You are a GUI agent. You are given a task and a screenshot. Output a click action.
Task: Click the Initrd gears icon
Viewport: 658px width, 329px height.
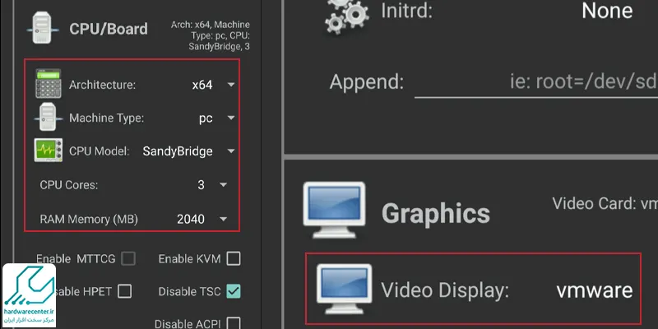point(347,16)
